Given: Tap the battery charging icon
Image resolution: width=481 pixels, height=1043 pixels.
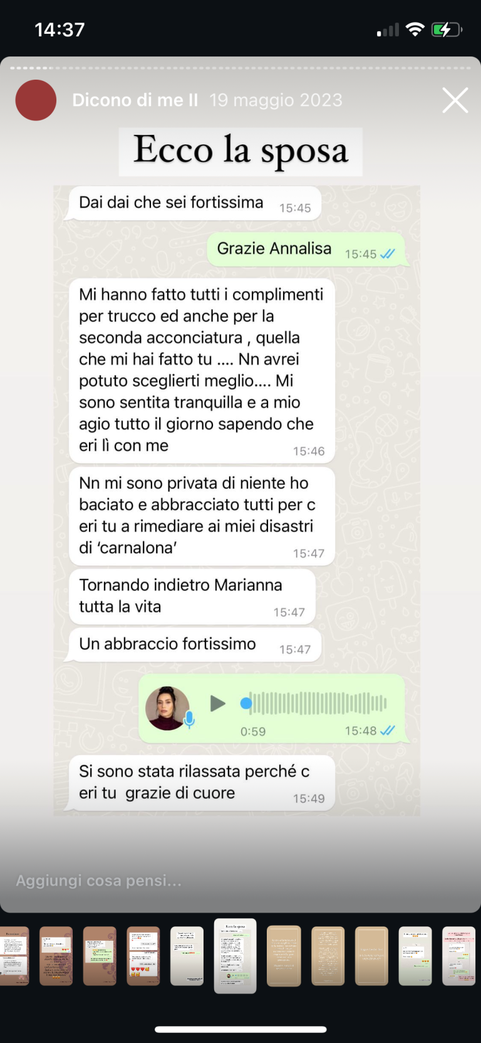Looking at the screenshot, I should (x=447, y=29).
